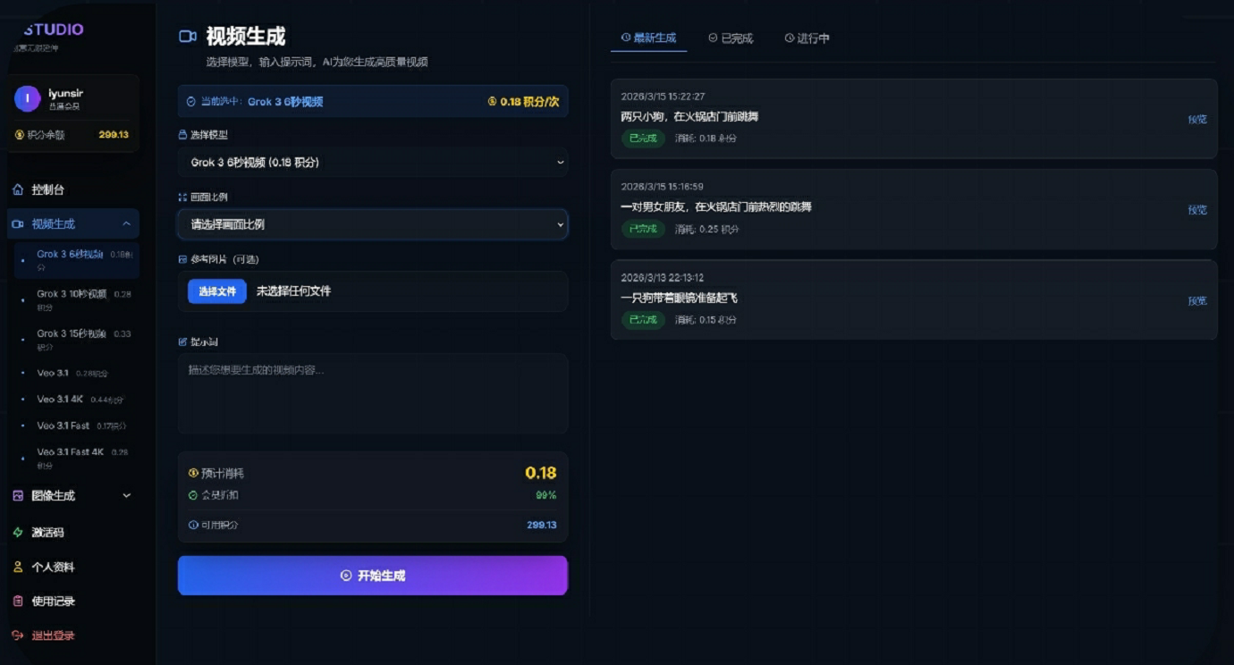The width and height of the screenshot is (1234, 665).
Task: Click the eye icon beside 预计消耗
Action: tap(193, 473)
